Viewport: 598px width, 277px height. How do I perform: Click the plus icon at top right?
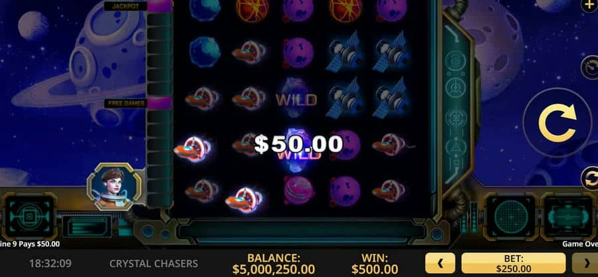pyautogui.click(x=589, y=6)
